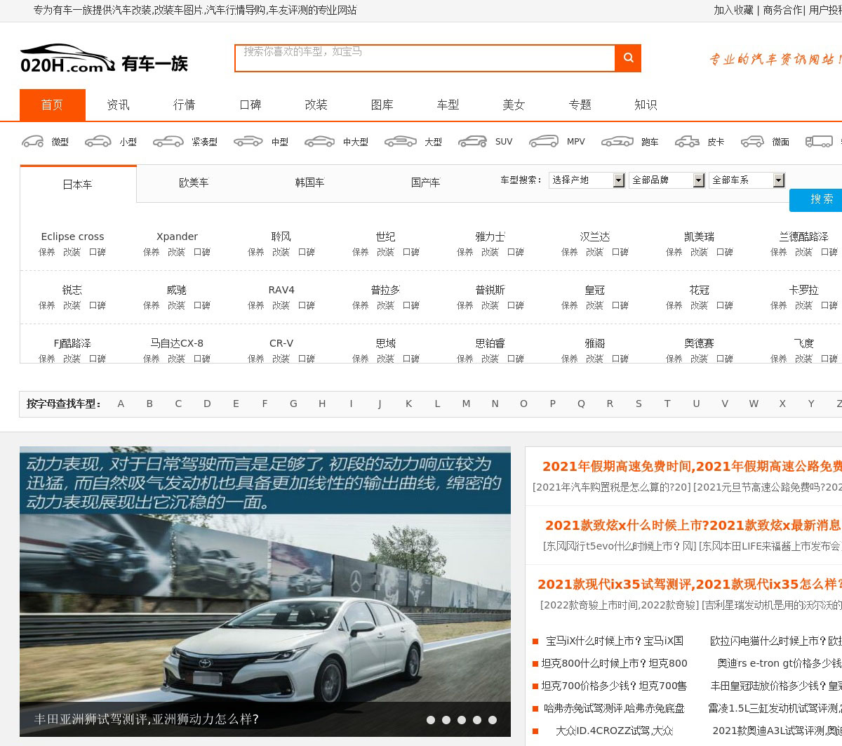The height and width of the screenshot is (746, 842).
Task: Click the orange search magnifier button
Action: pyautogui.click(x=628, y=58)
